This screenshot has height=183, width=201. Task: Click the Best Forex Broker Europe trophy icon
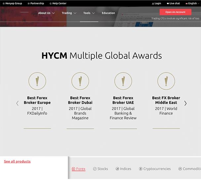37,81
